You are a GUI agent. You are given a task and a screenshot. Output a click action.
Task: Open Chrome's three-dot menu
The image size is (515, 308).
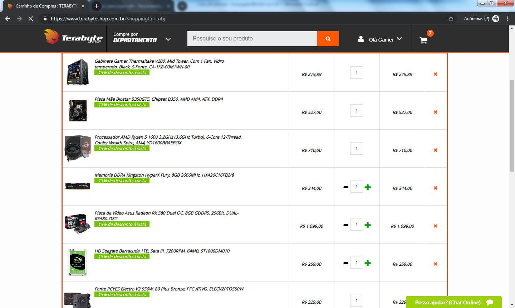tap(507, 19)
